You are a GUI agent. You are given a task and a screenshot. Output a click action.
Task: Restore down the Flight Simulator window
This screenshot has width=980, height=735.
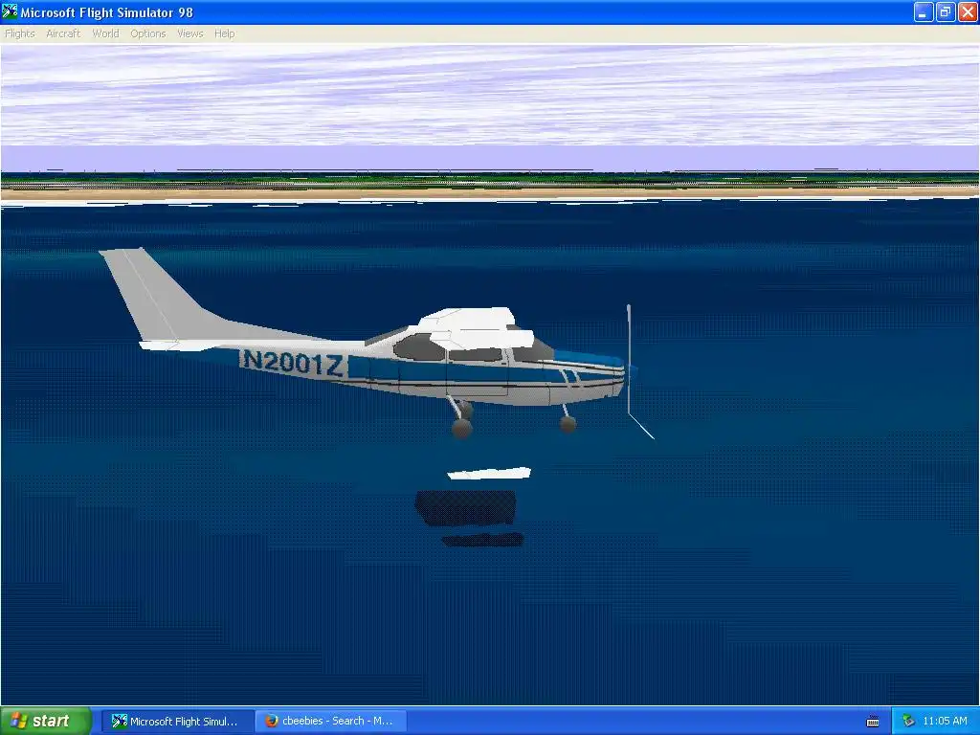(945, 11)
